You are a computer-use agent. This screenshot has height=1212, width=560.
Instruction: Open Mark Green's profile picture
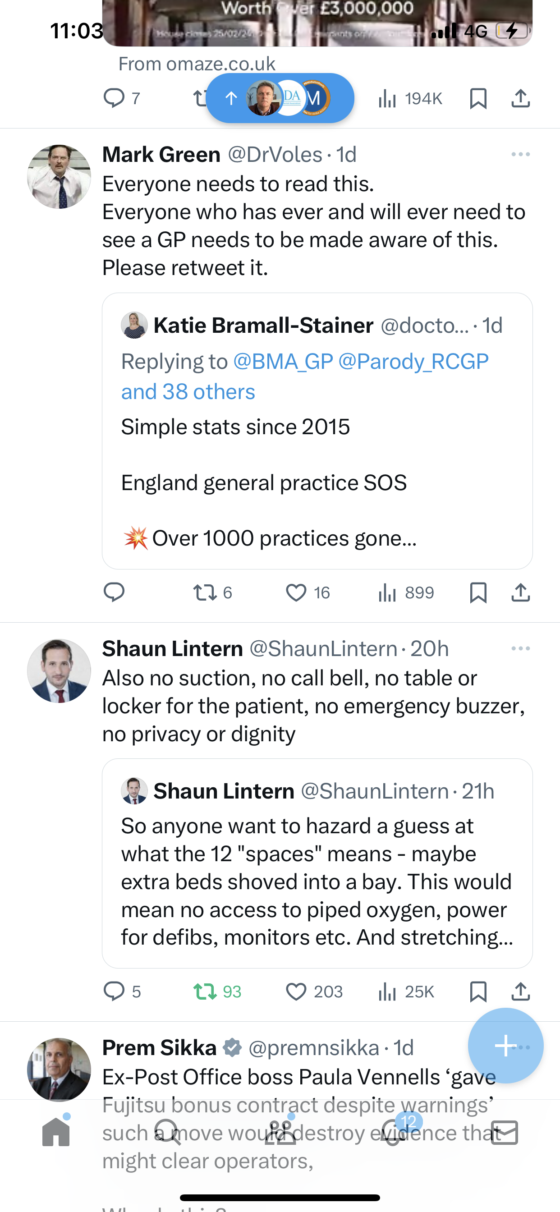click(x=59, y=176)
